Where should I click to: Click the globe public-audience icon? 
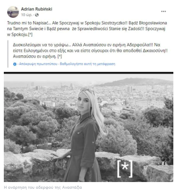pos(37,15)
